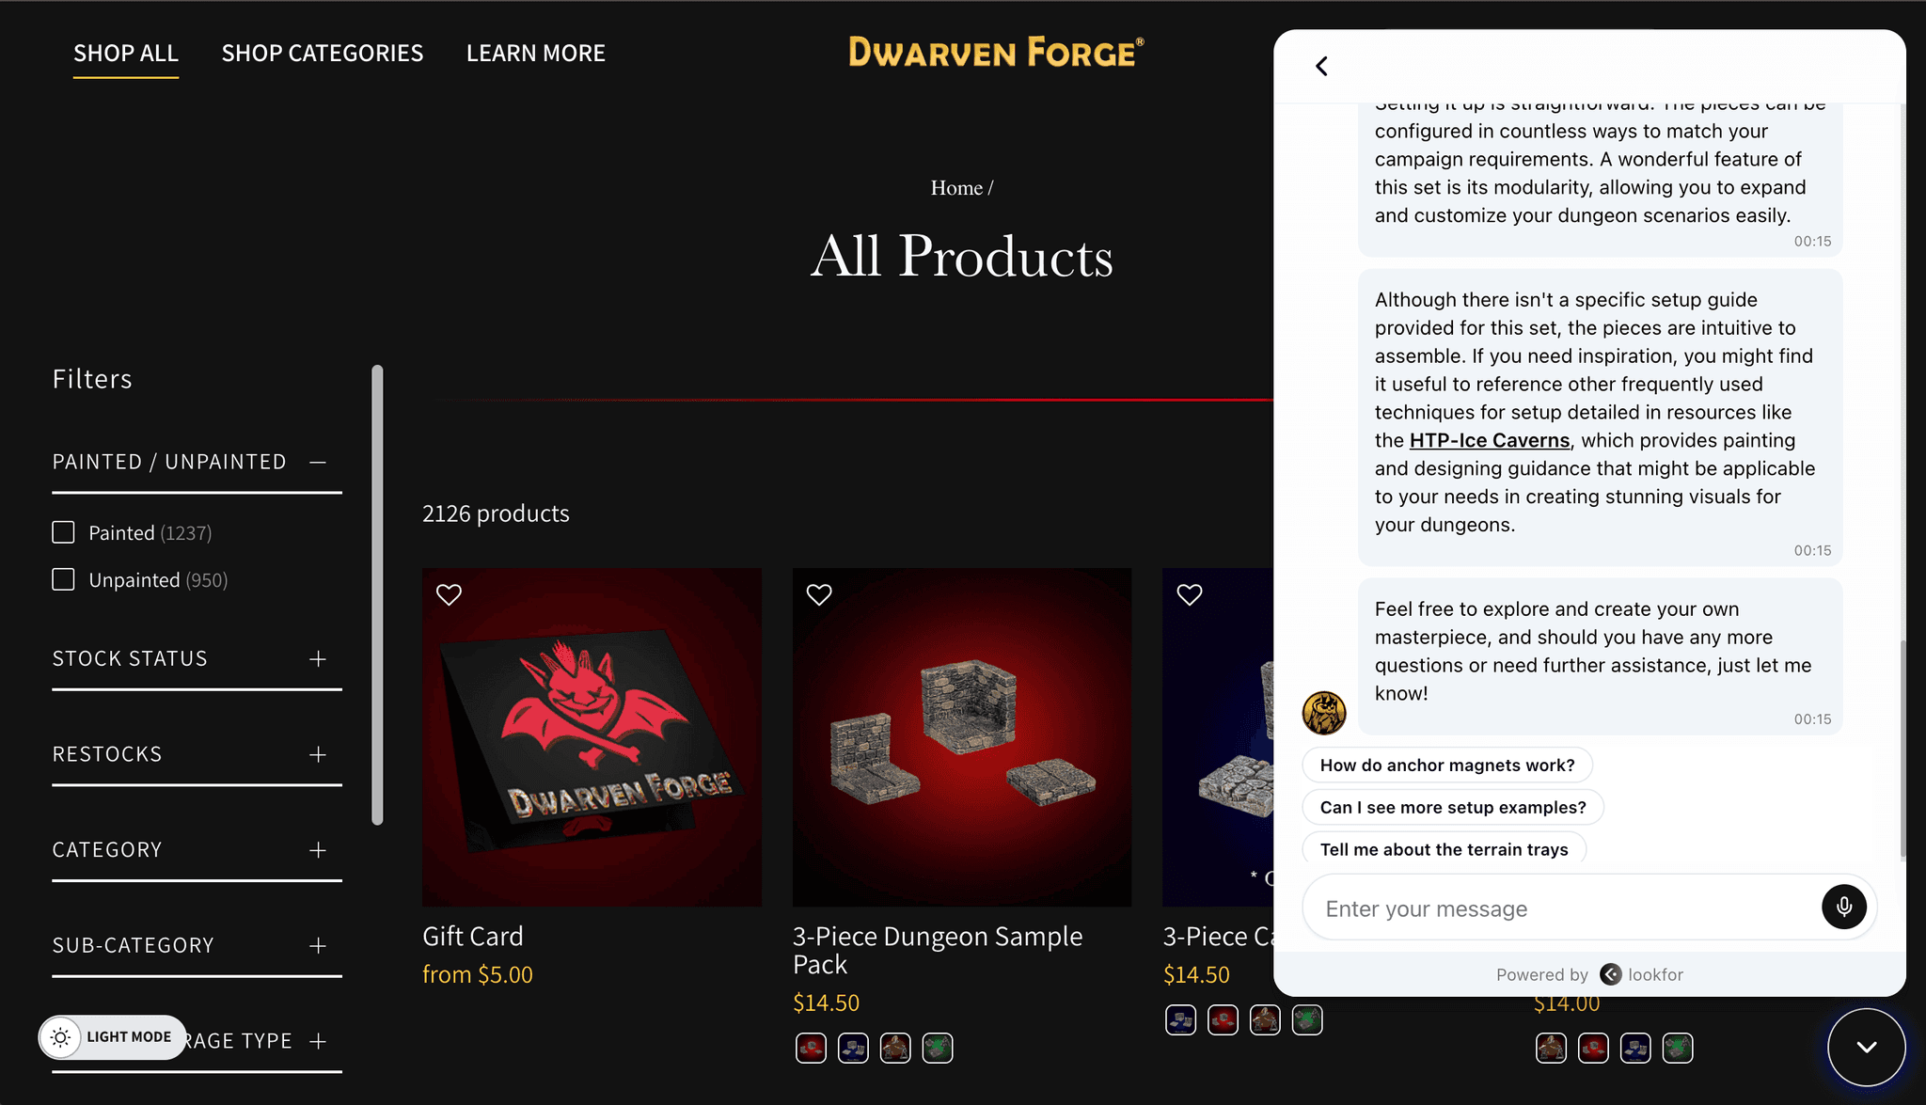Open the HTP-Ice Caverns link

[1490, 440]
